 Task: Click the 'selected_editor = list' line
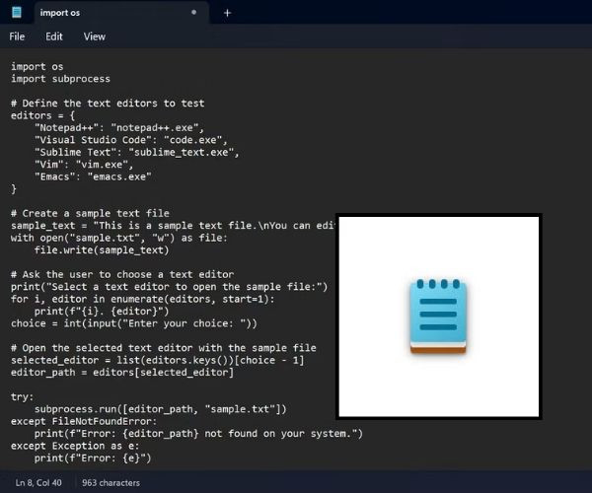[158, 360]
